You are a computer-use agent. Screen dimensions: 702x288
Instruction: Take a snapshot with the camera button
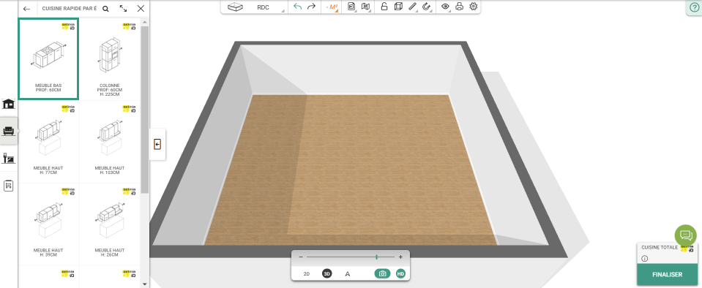click(382, 273)
